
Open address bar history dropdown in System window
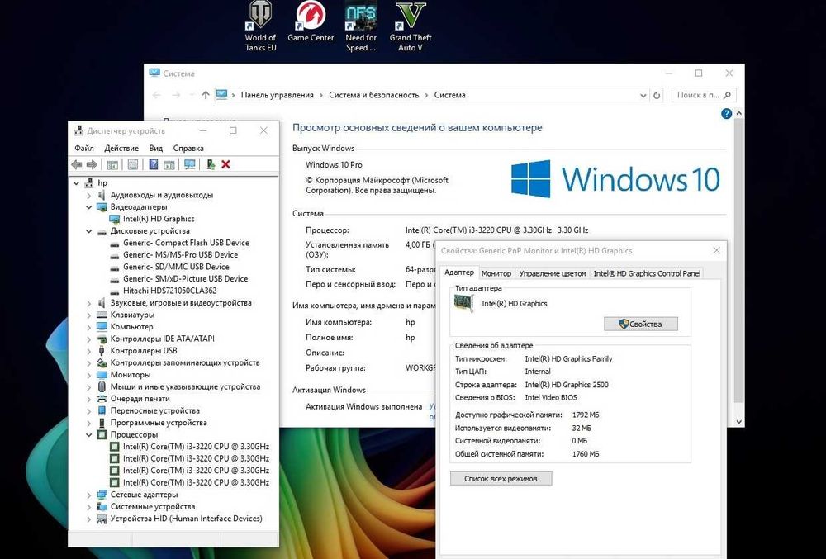coord(643,95)
